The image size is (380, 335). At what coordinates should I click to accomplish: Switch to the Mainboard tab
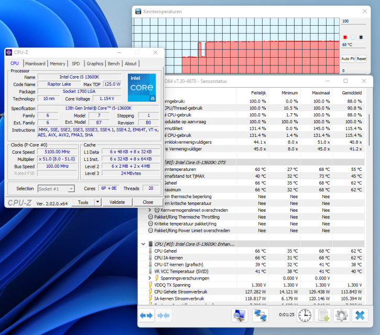pos(35,63)
